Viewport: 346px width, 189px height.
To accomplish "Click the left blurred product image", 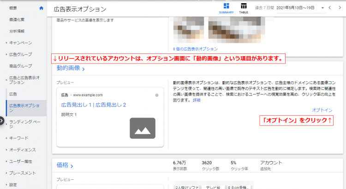I will (x=188, y=30).
